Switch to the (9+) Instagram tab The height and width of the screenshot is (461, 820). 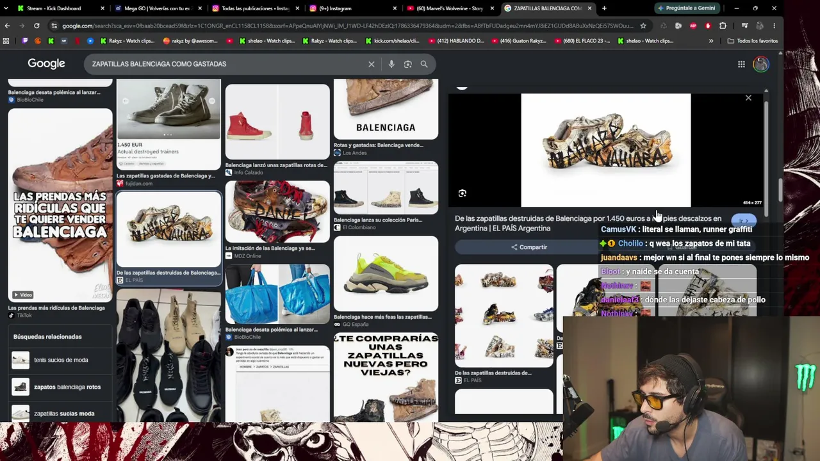coord(352,8)
